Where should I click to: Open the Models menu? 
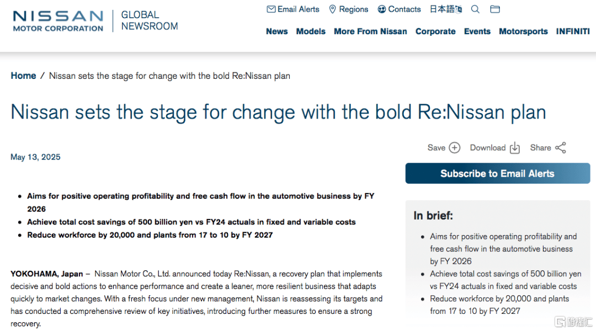coord(311,31)
